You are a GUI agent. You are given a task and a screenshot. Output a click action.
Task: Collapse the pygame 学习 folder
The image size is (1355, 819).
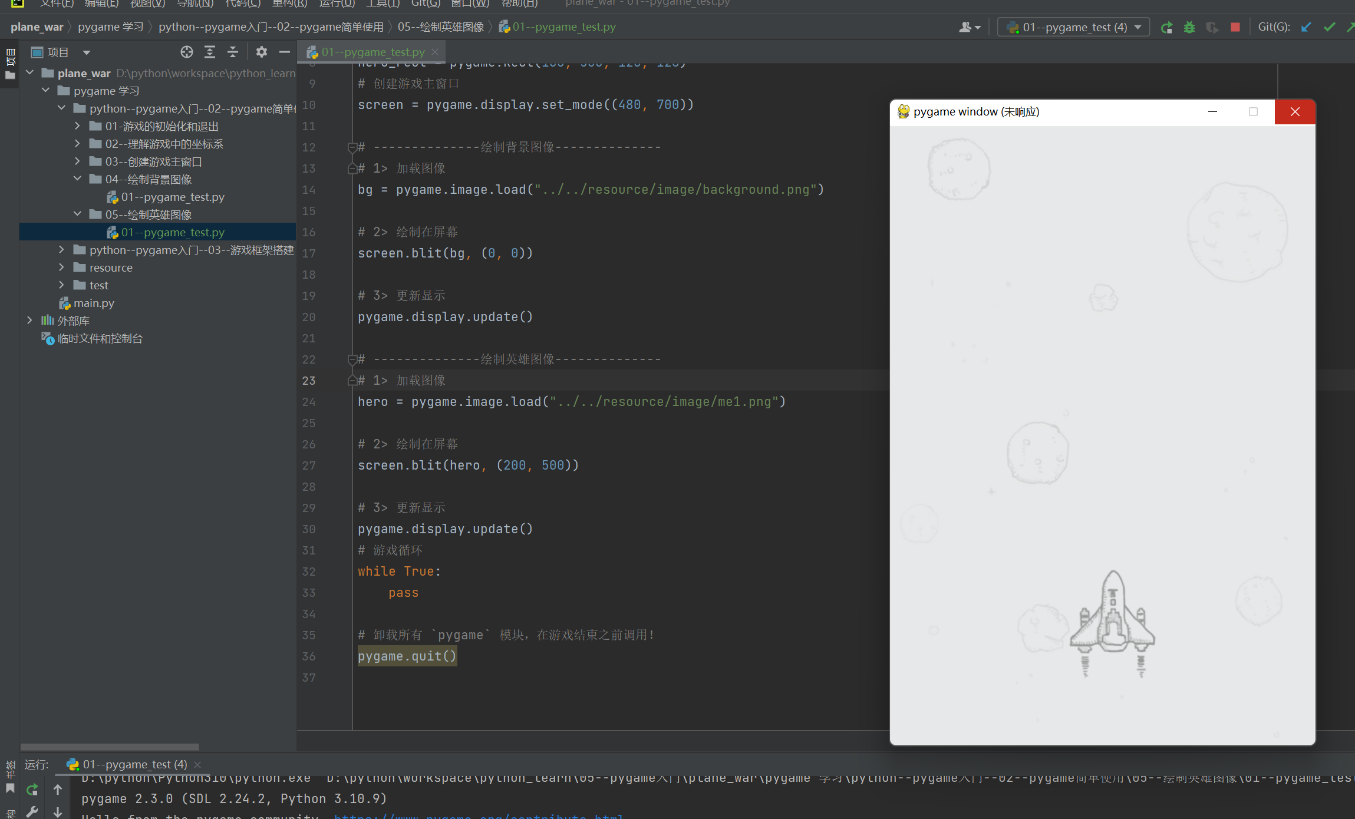click(45, 90)
